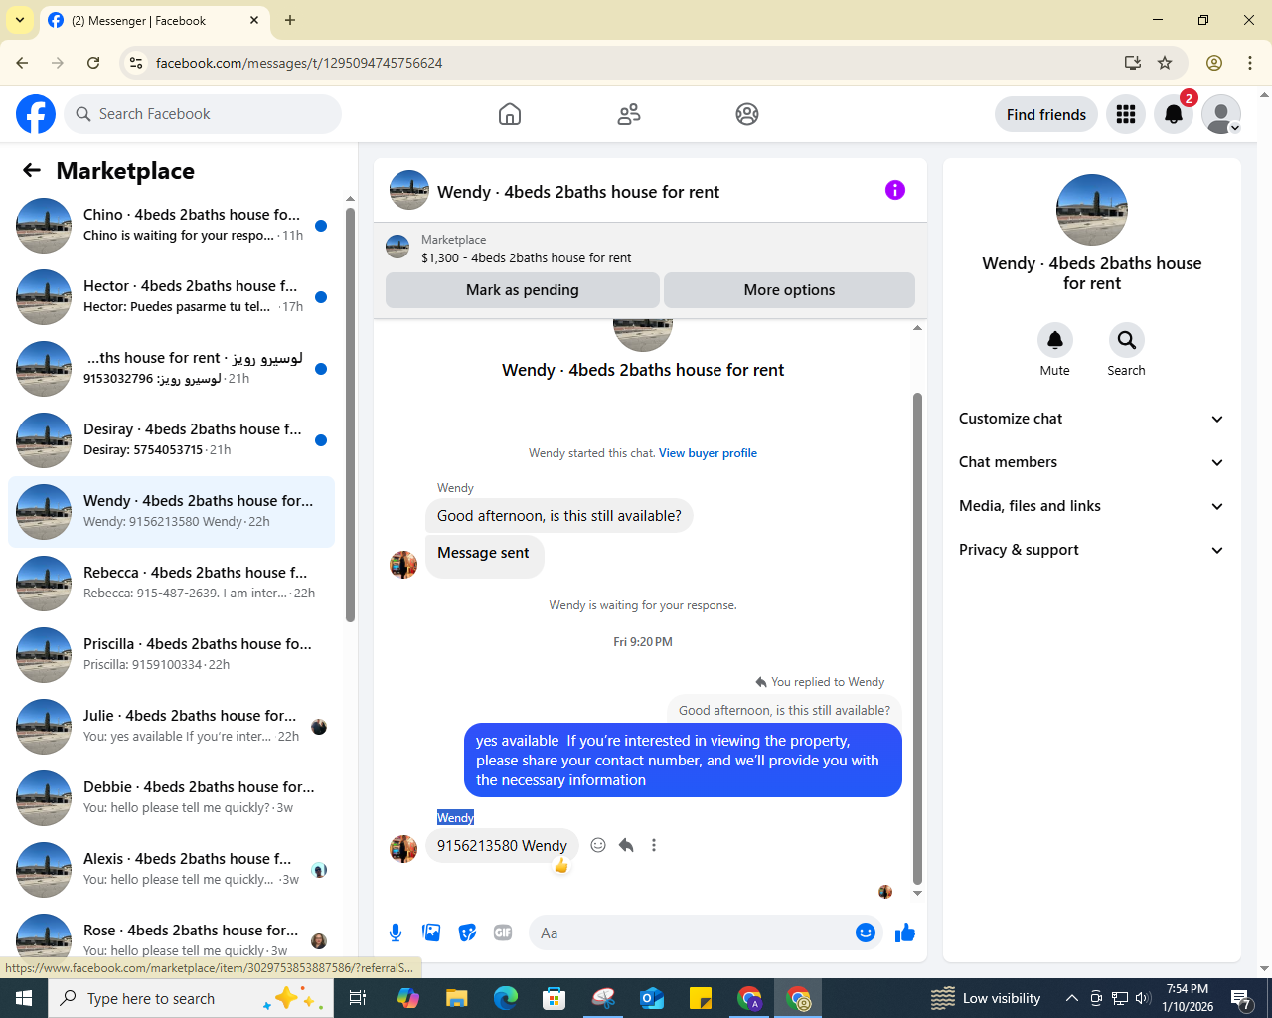Click the house photo in right panel
Viewport: 1272px width, 1018px height.
tap(1092, 210)
